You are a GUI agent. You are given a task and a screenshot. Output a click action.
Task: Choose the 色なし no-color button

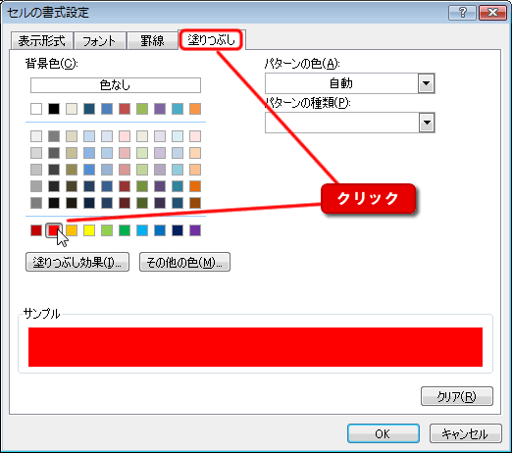tap(116, 85)
